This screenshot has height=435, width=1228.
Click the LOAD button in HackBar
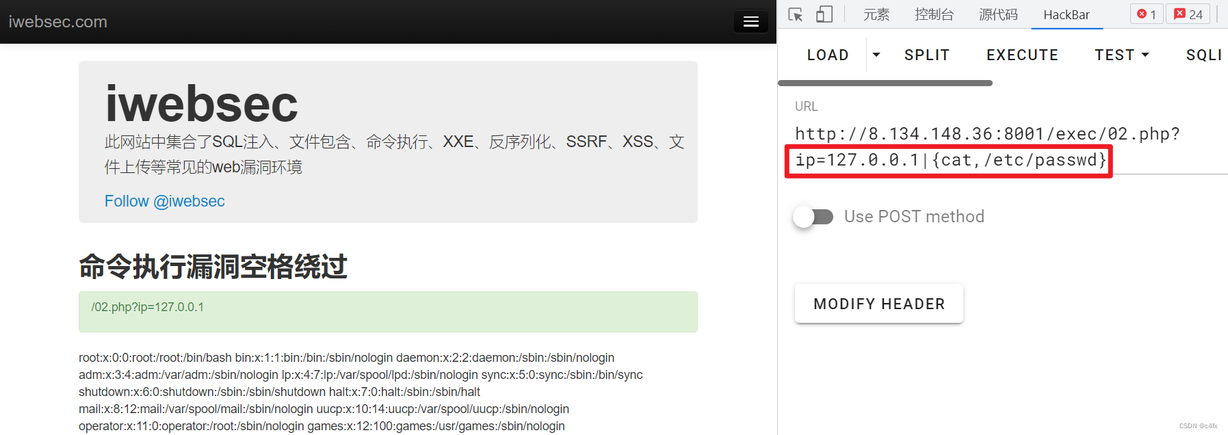coord(828,55)
